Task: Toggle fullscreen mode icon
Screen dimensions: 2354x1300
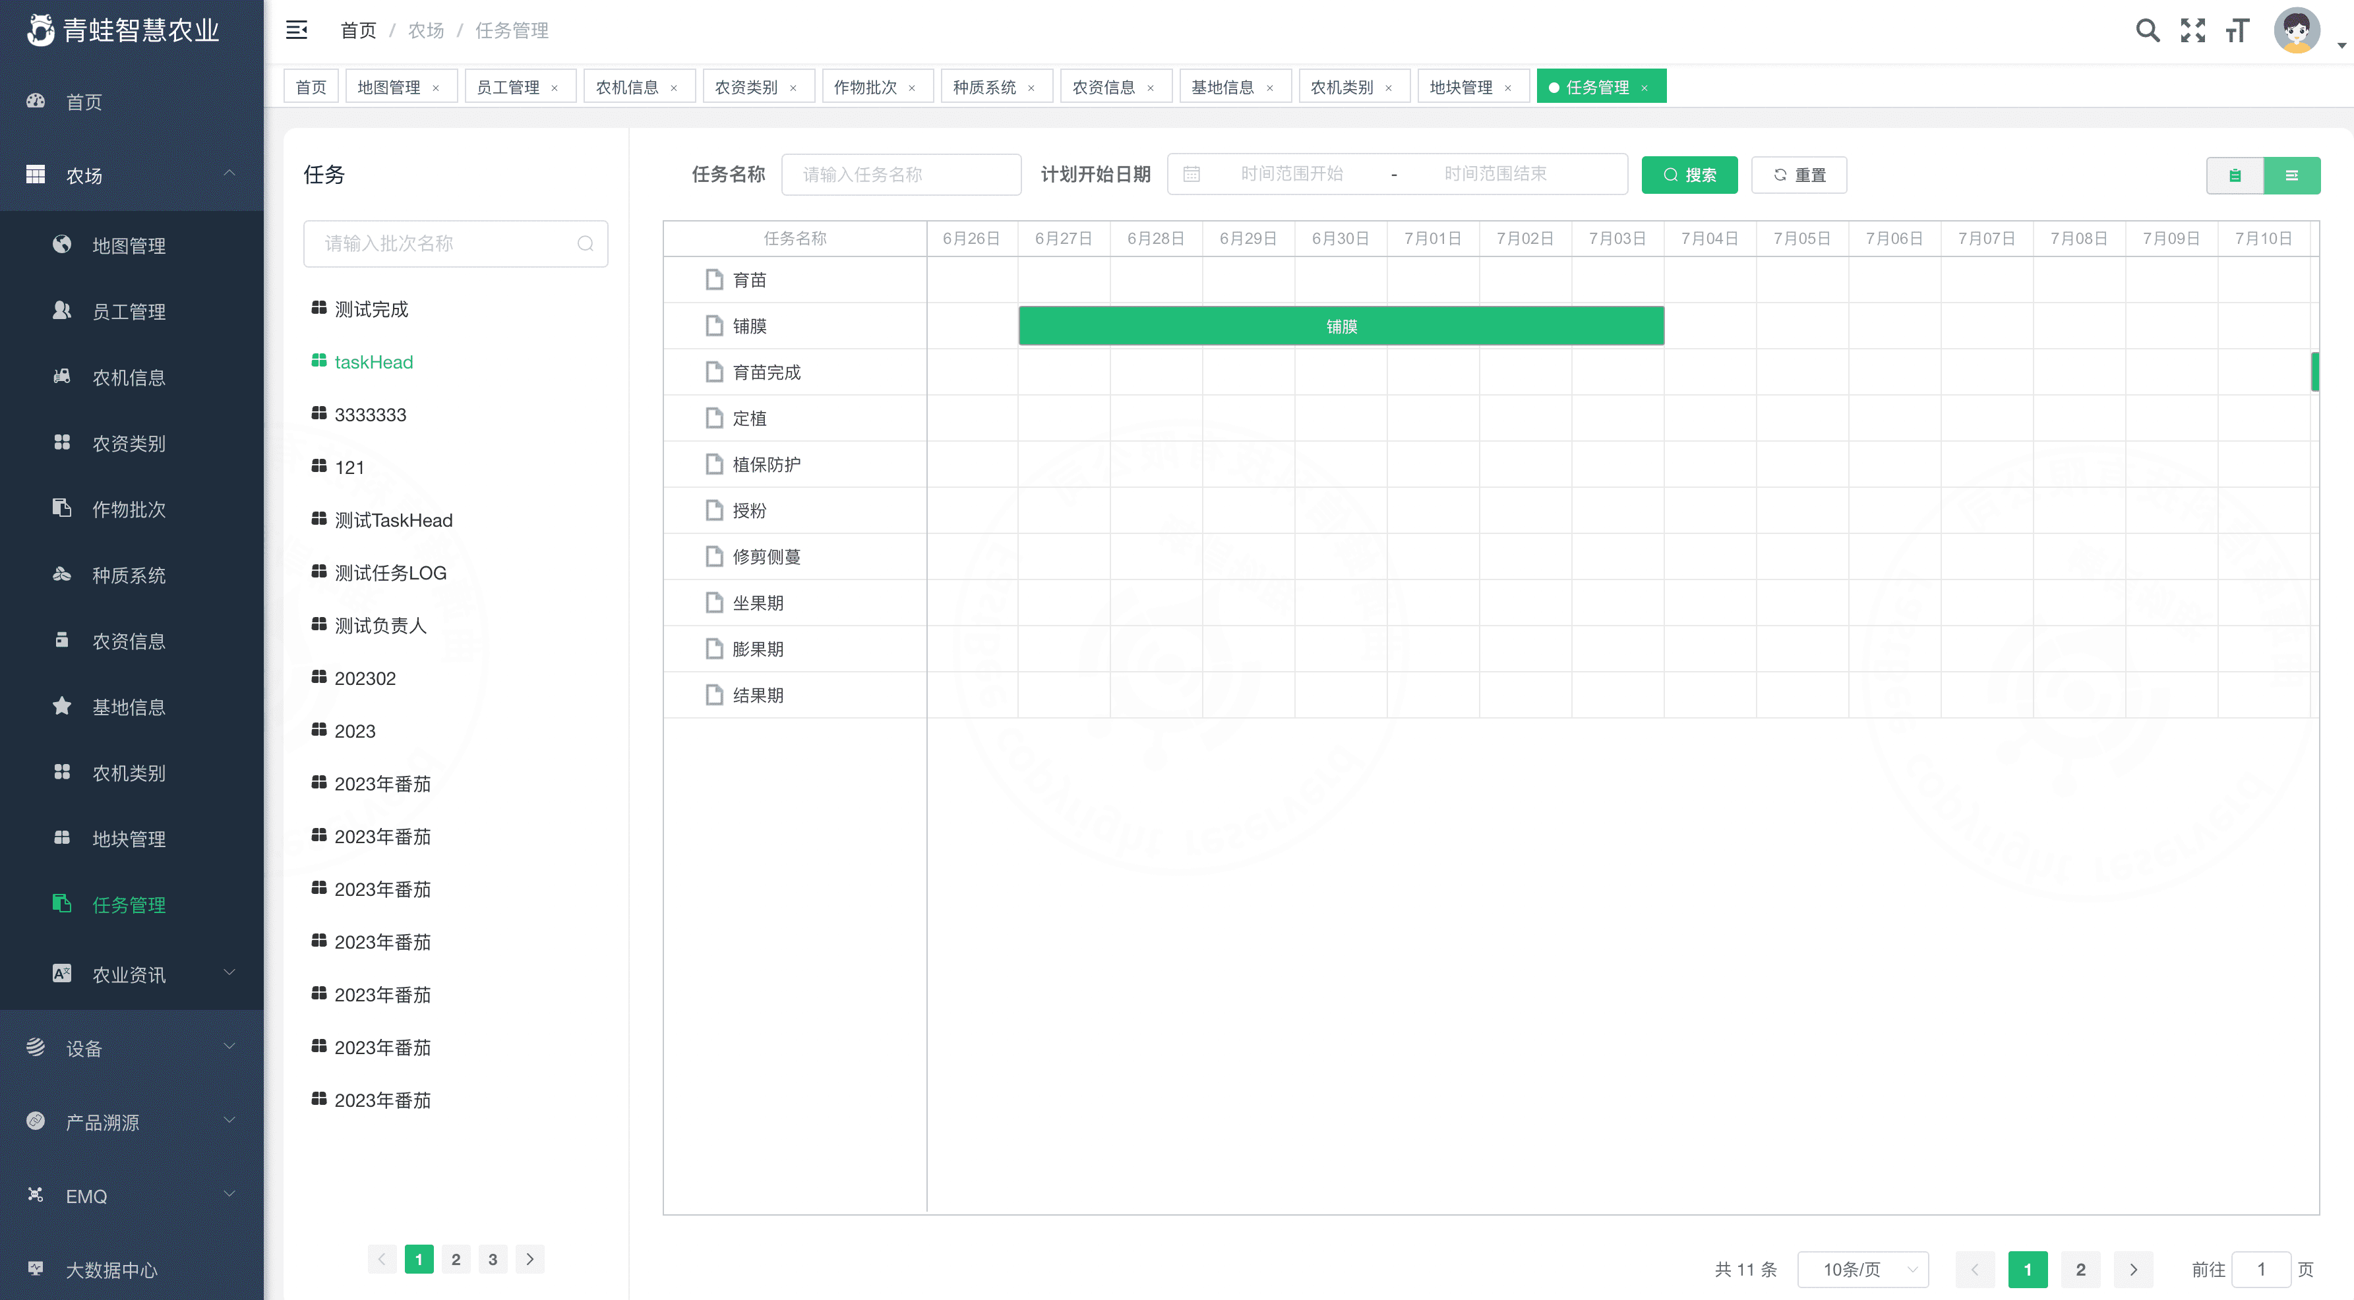Action: 2192,30
